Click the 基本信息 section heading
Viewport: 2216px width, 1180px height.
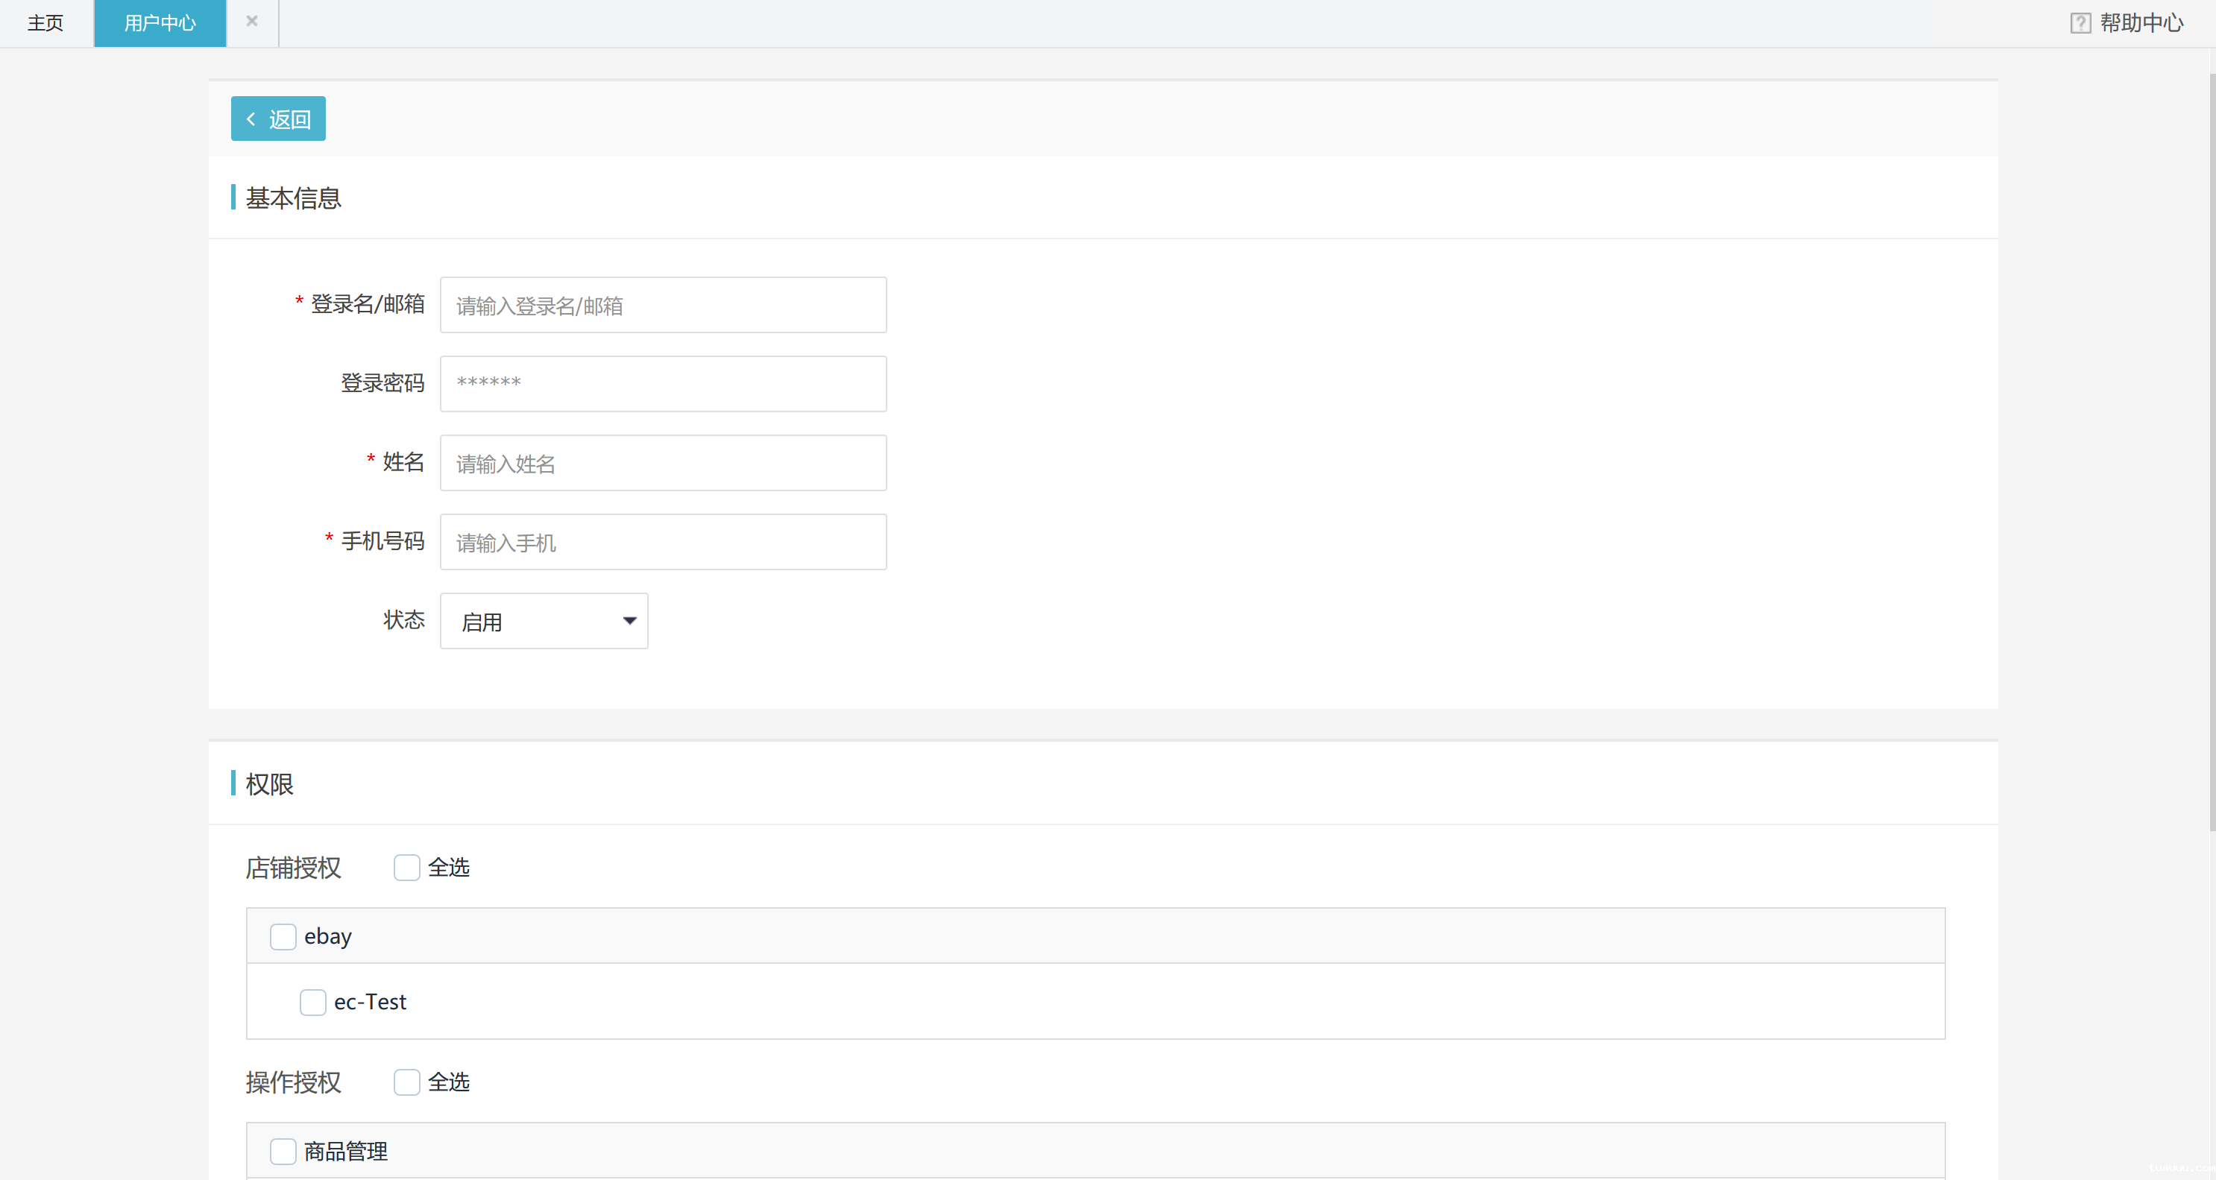pyautogui.click(x=293, y=199)
